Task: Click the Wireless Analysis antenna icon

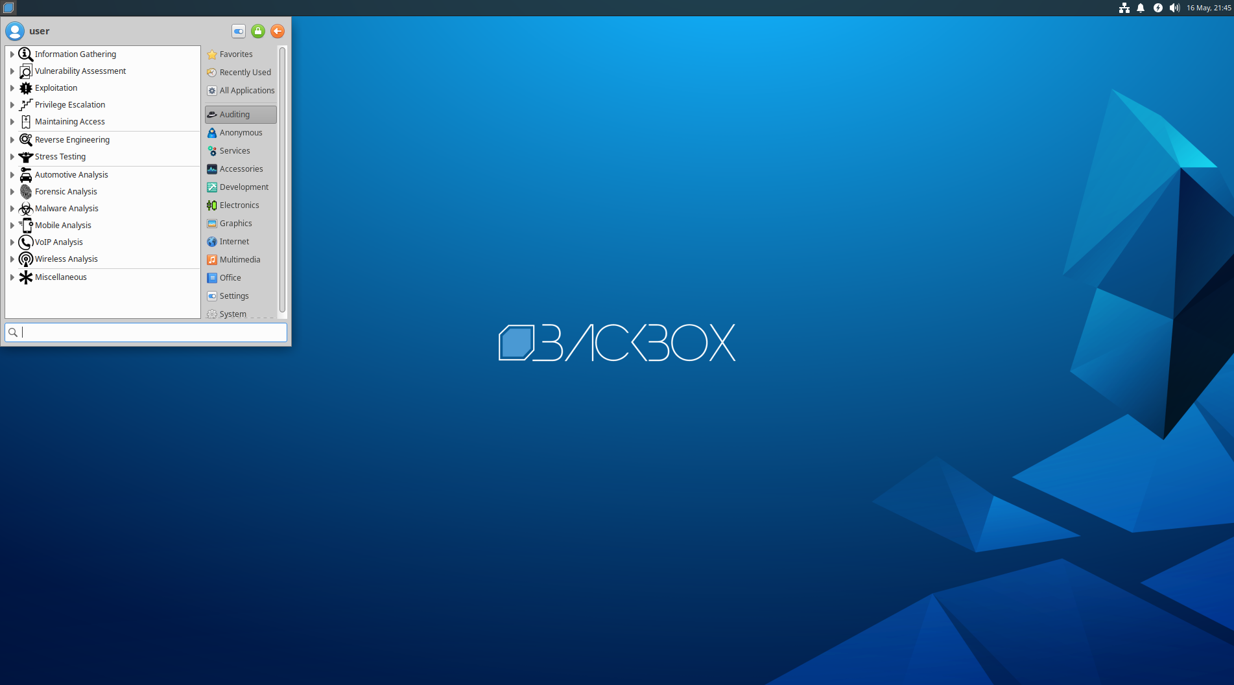Action: pos(26,259)
